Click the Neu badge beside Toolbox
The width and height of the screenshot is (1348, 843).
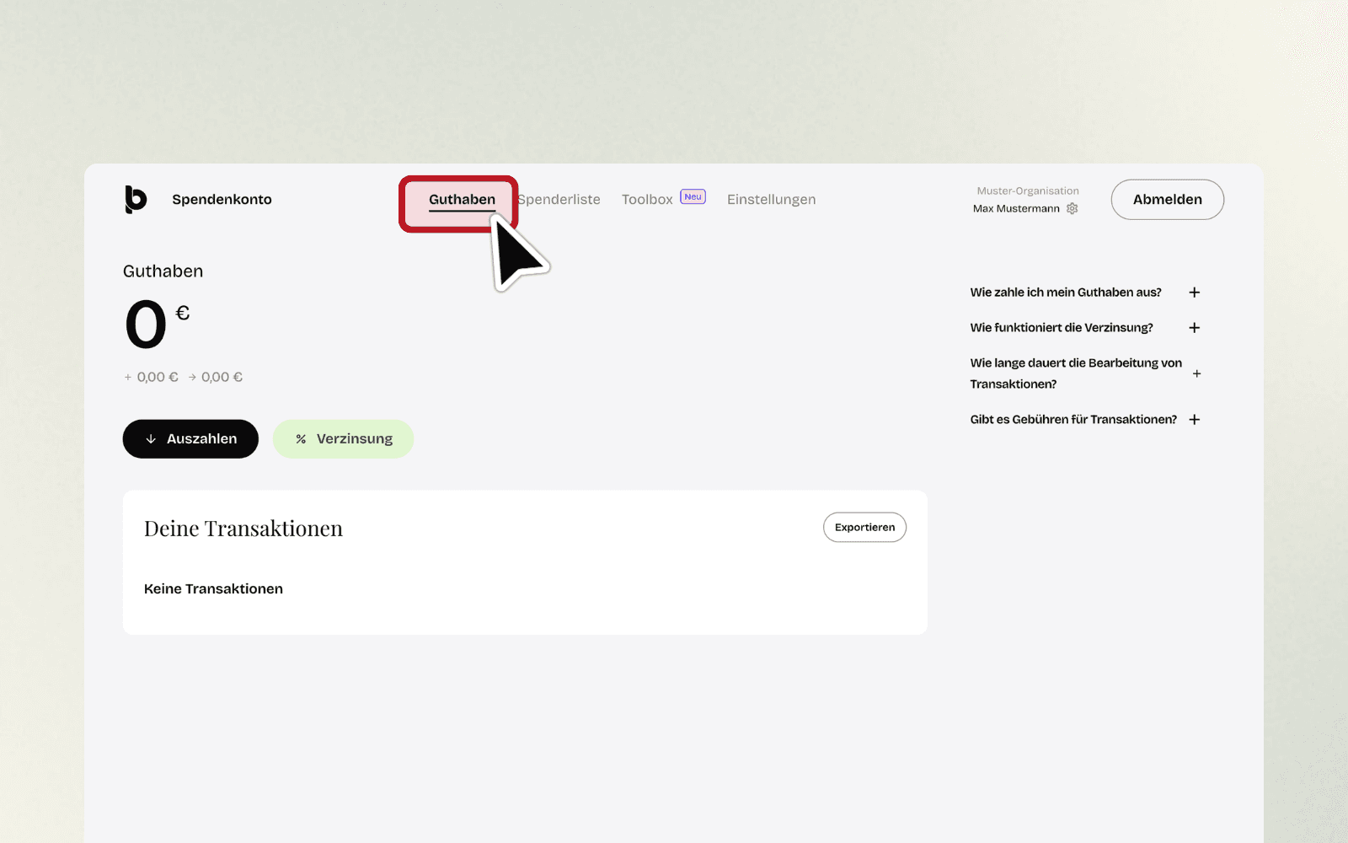point(693,196)
